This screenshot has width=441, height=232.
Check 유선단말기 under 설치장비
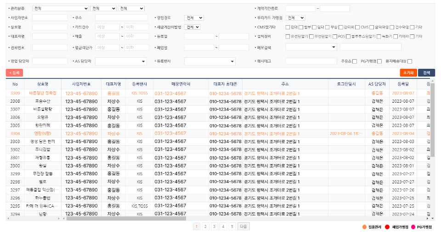click(288, 37)
